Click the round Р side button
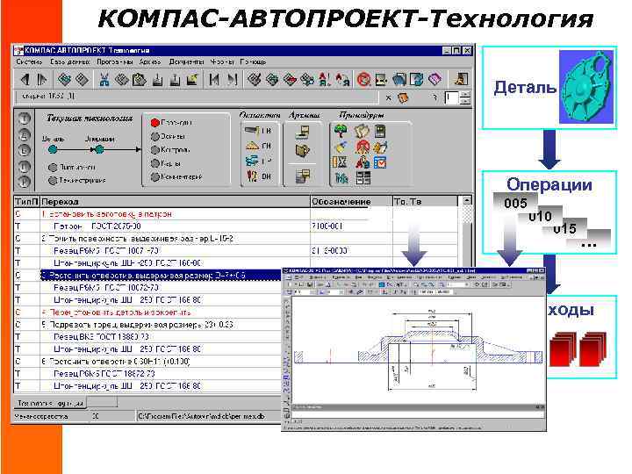Viewport: 632px width, 474px height. click(x=25, y=182)
